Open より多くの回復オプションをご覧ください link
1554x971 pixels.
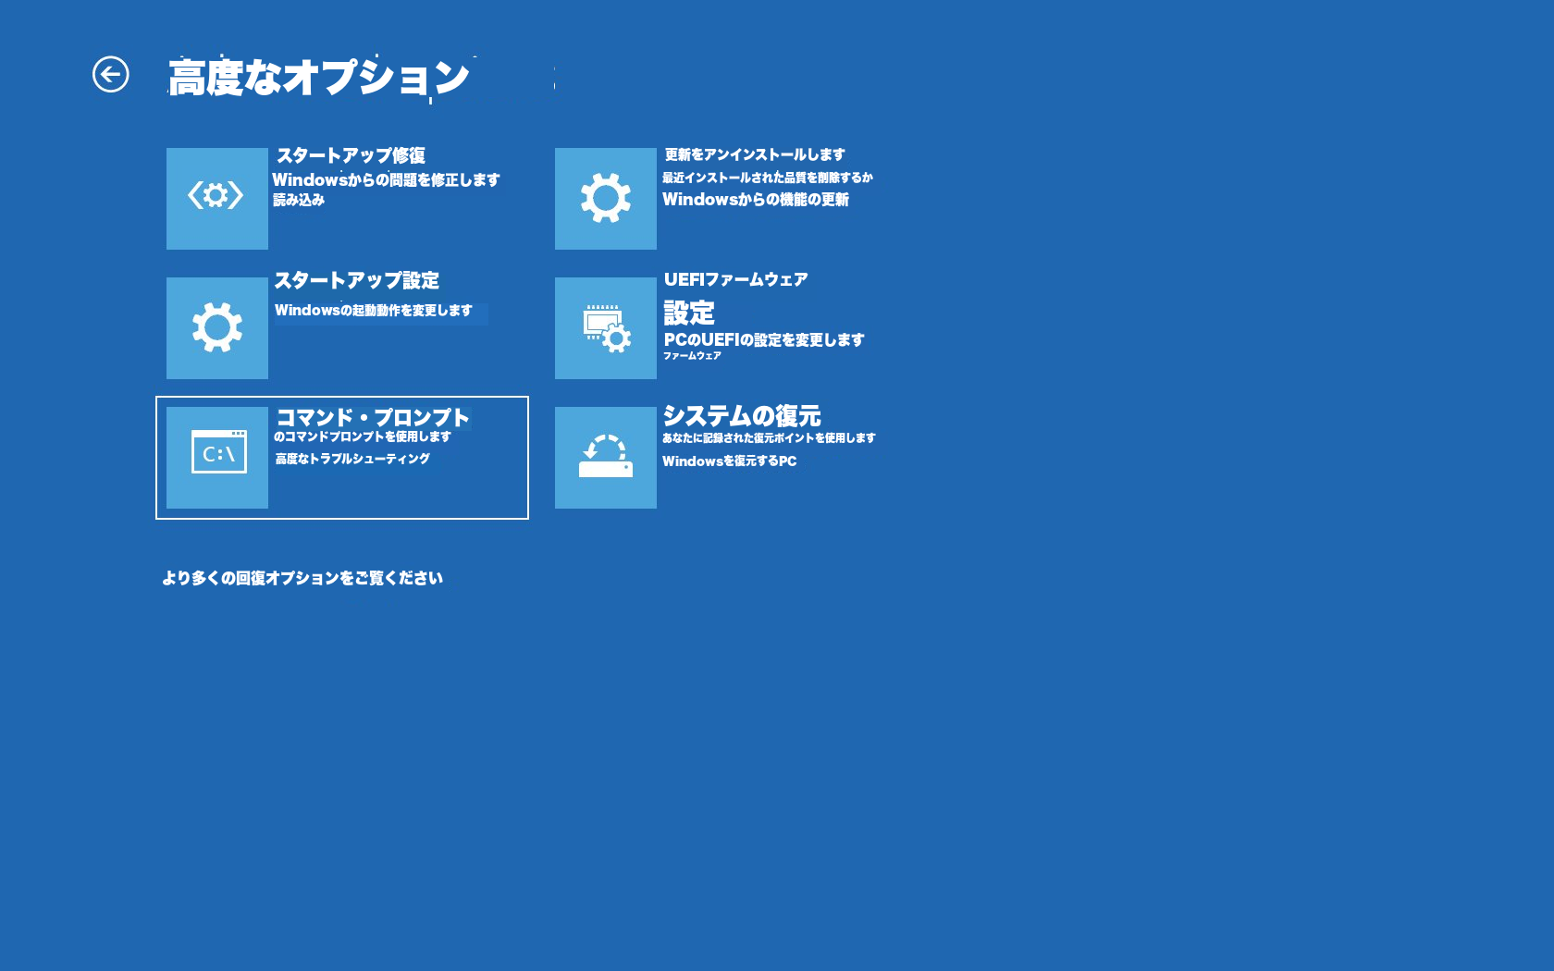[x=302, y=578]
